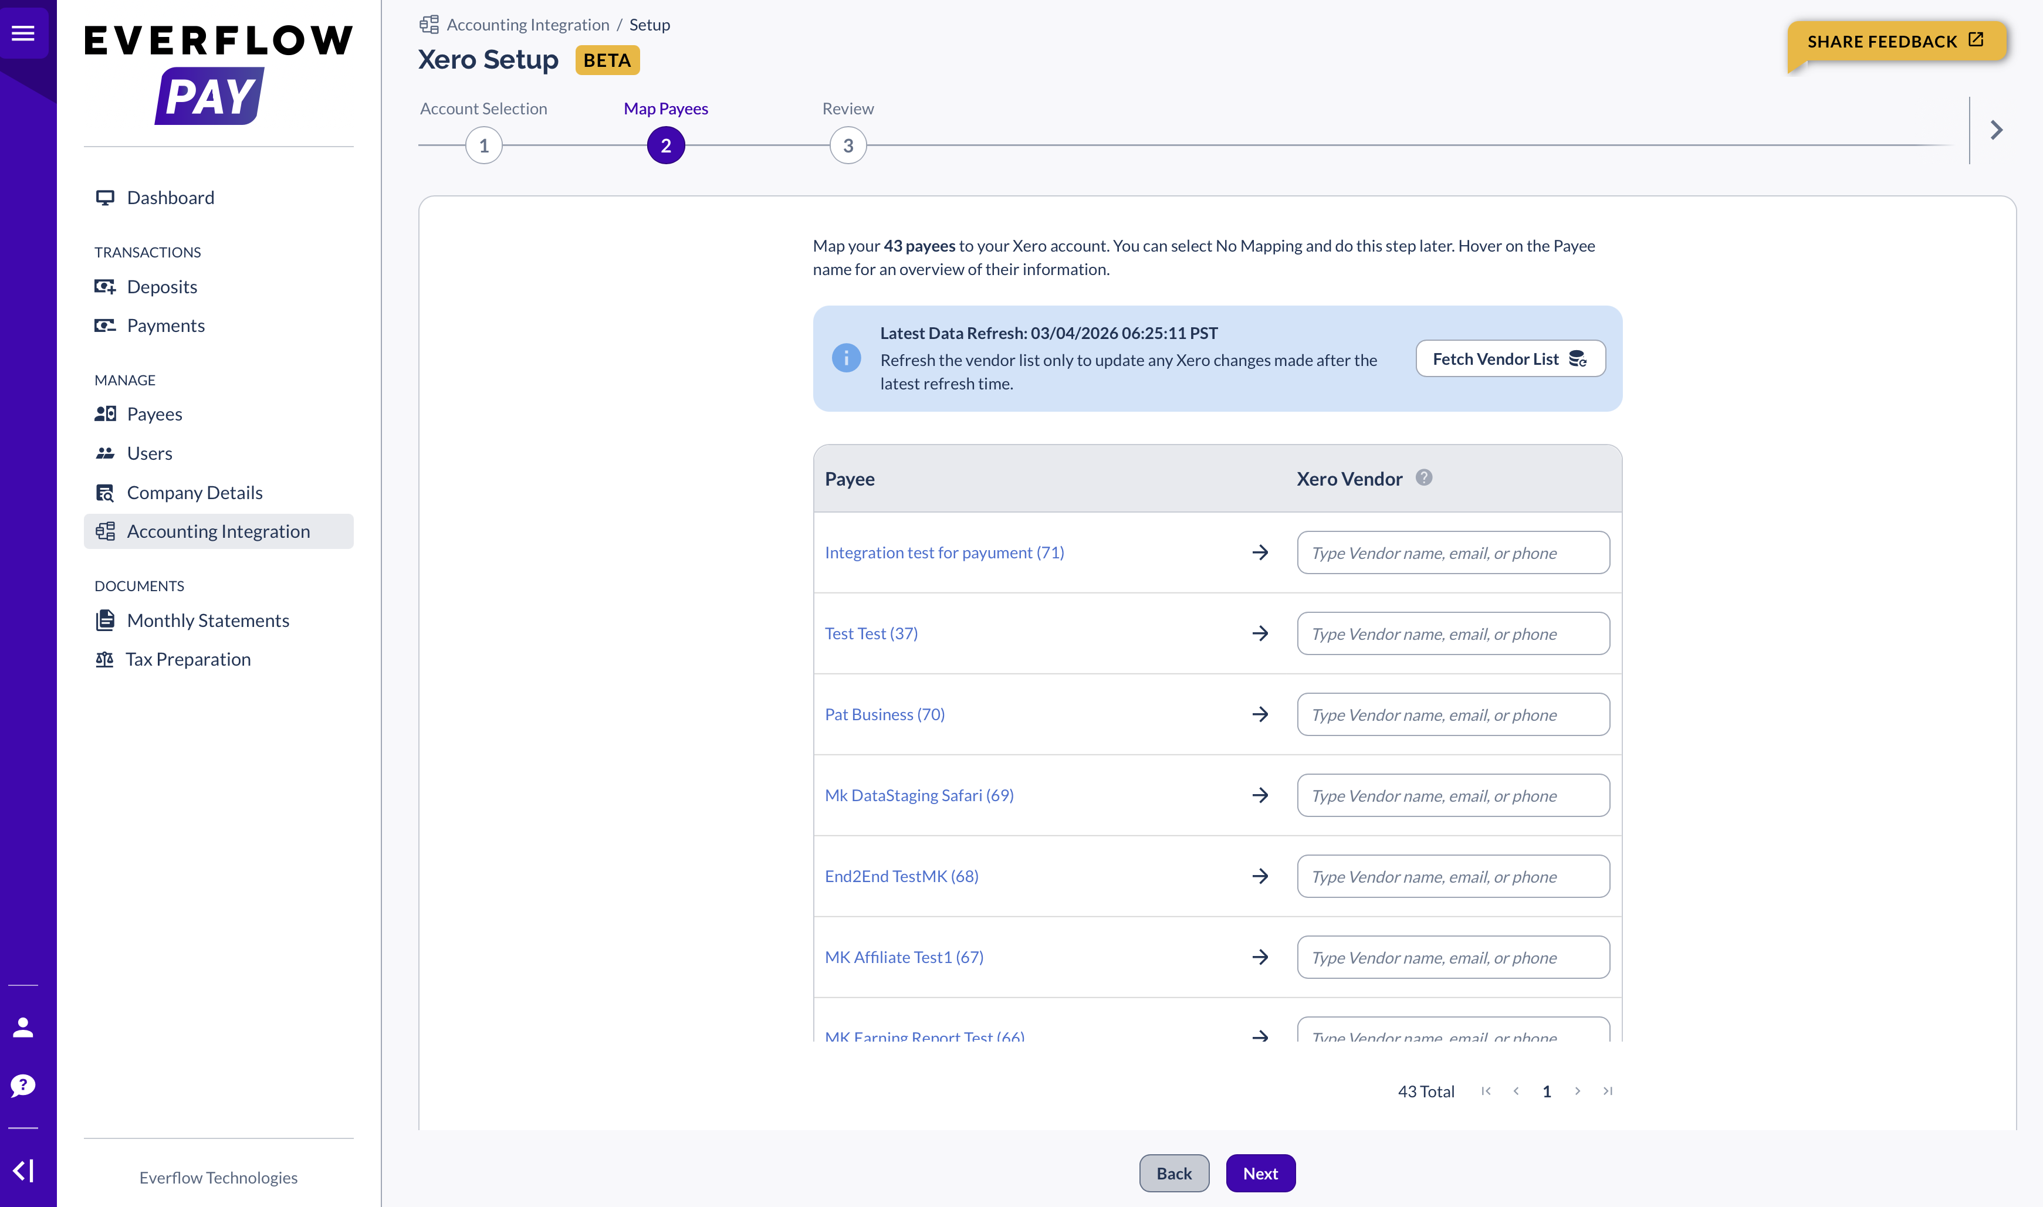
Task: Click the Fetch Vendor List button
Action: pos(1509,358)
